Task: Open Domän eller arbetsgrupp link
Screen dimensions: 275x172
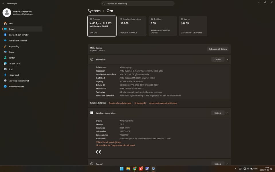Action: 120,103
